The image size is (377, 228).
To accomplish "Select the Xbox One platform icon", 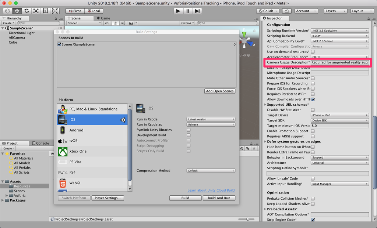I will pyautogui.click(x=63, y=151).
